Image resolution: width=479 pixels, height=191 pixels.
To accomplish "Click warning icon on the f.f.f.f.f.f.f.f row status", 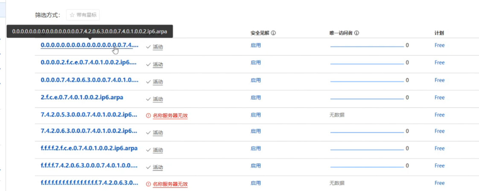I will point(148,184).
